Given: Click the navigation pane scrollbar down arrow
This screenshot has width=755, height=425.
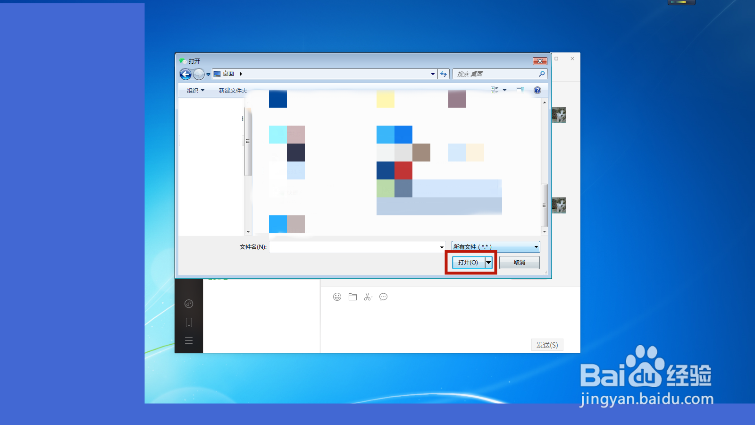Looking at the screenshot, I should point(248,232).
